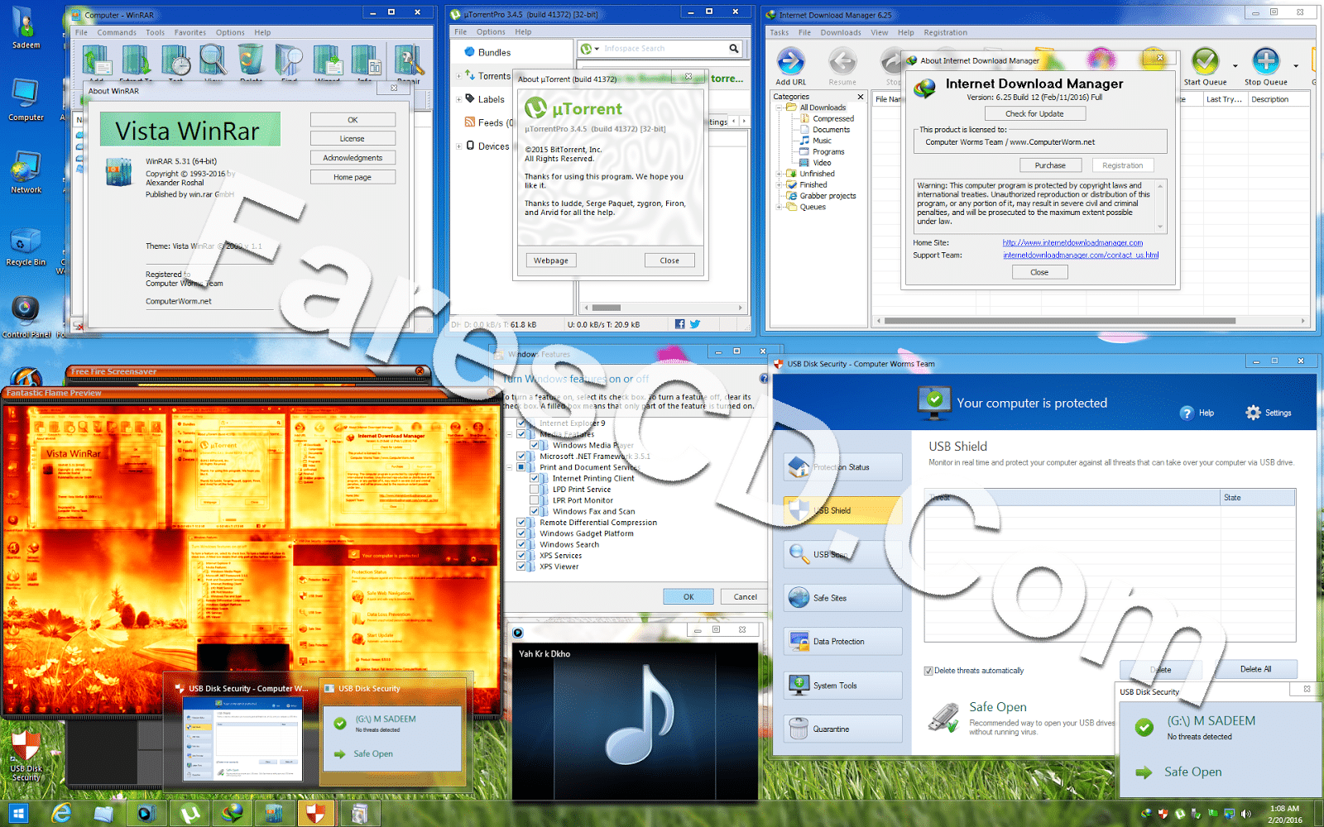Click the Stop Queue icon in IDM
The height and width of the screenshot is (827, 1324).
click(x=1265, y=61)
